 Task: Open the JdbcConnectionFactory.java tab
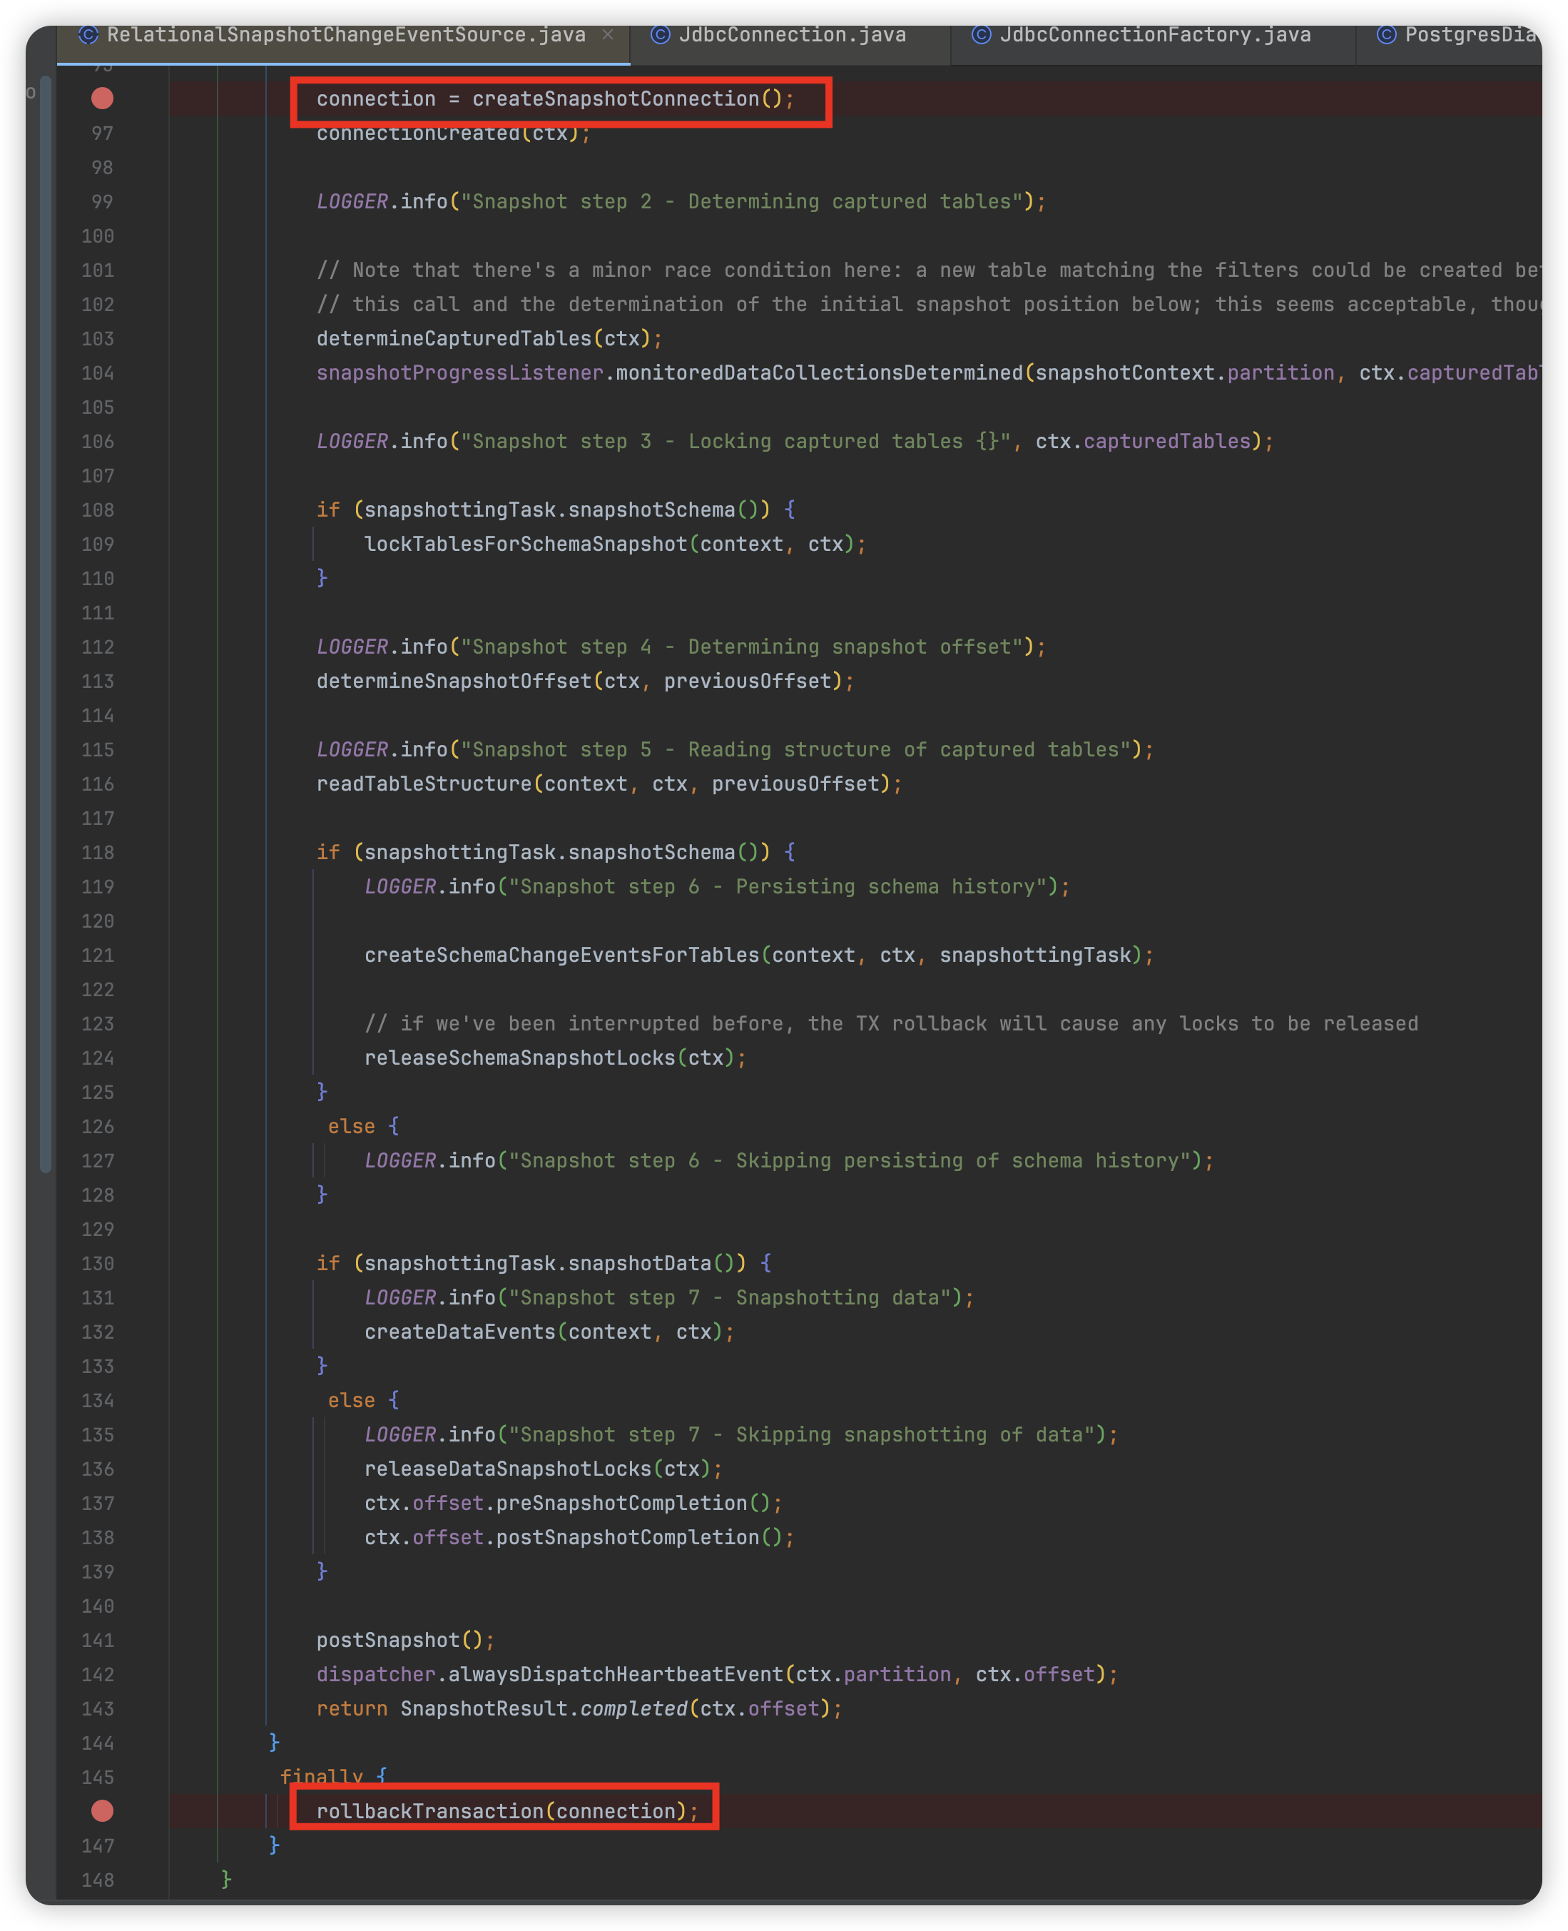pyautogui.click(x=1154, y=34)
